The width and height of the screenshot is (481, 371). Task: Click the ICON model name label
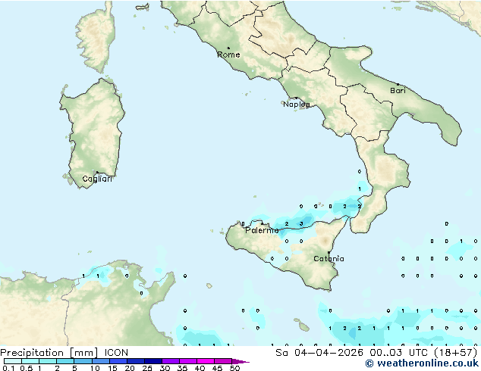click(x=116, y=353)
